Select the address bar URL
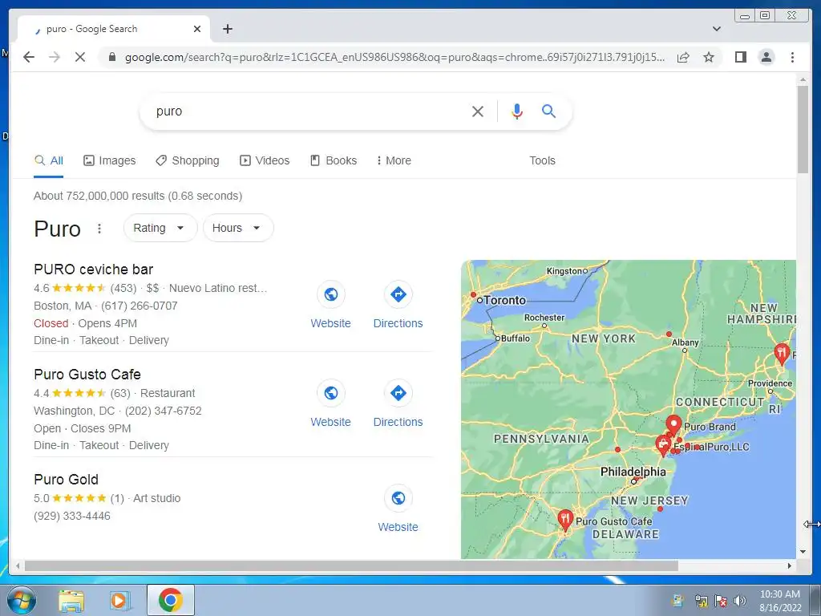Screen dimensions: 821x616 point(394,57)
